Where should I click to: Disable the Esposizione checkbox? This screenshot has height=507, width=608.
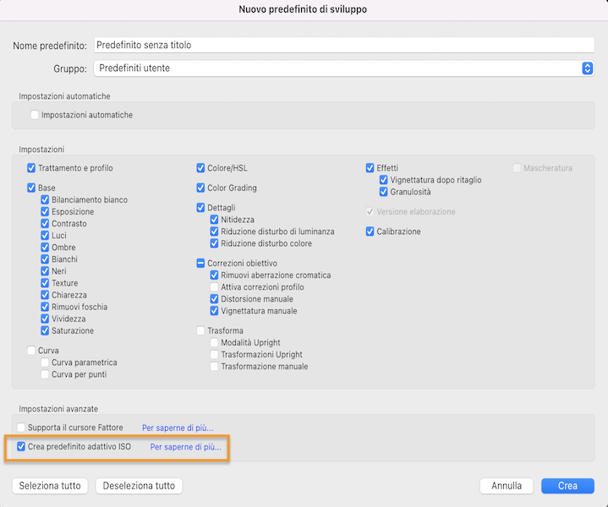[46, 212]
